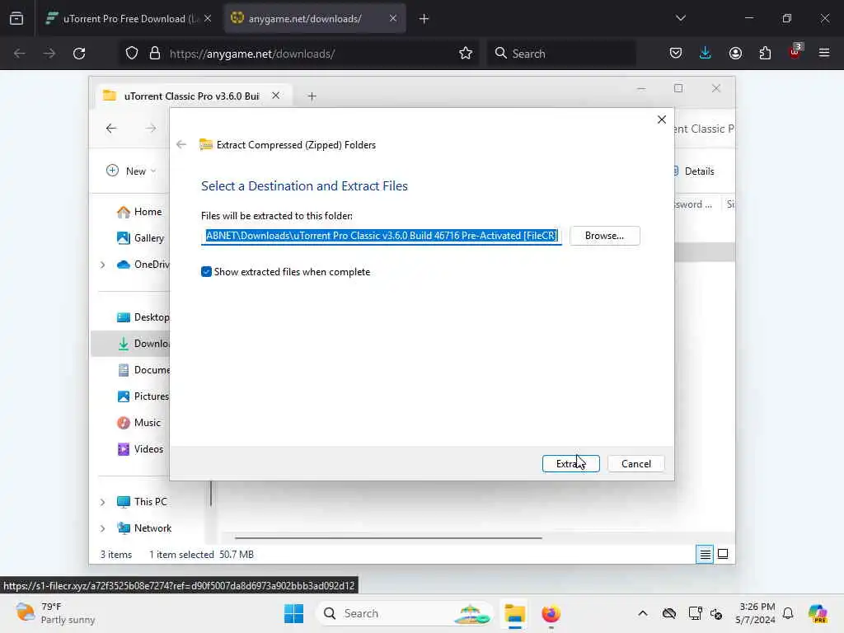This screenshot has height=633, width=844.
Task: Open Browse to choose a destination folder
Action: [x=604, y=236]
